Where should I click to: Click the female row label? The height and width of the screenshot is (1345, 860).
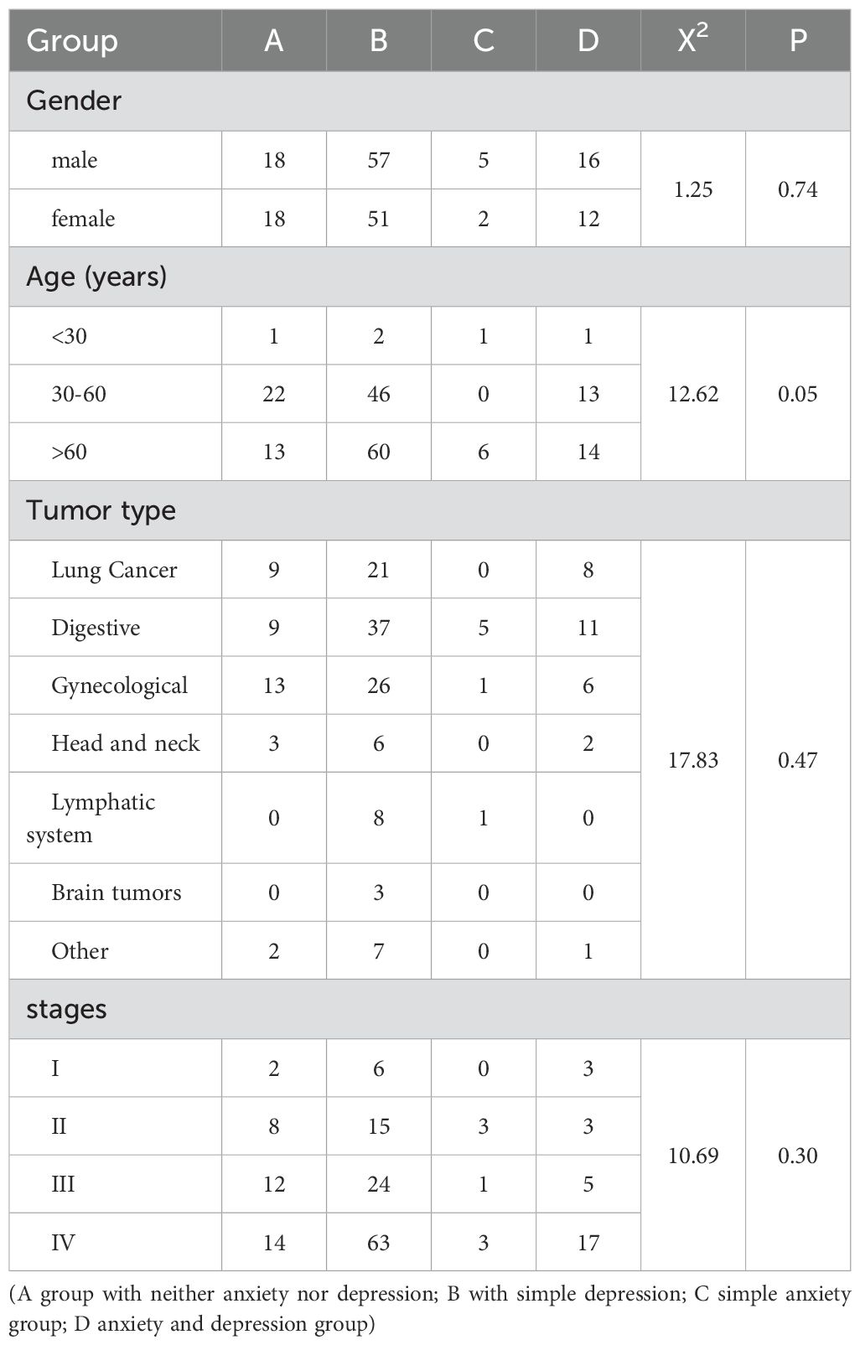point(83,219)
